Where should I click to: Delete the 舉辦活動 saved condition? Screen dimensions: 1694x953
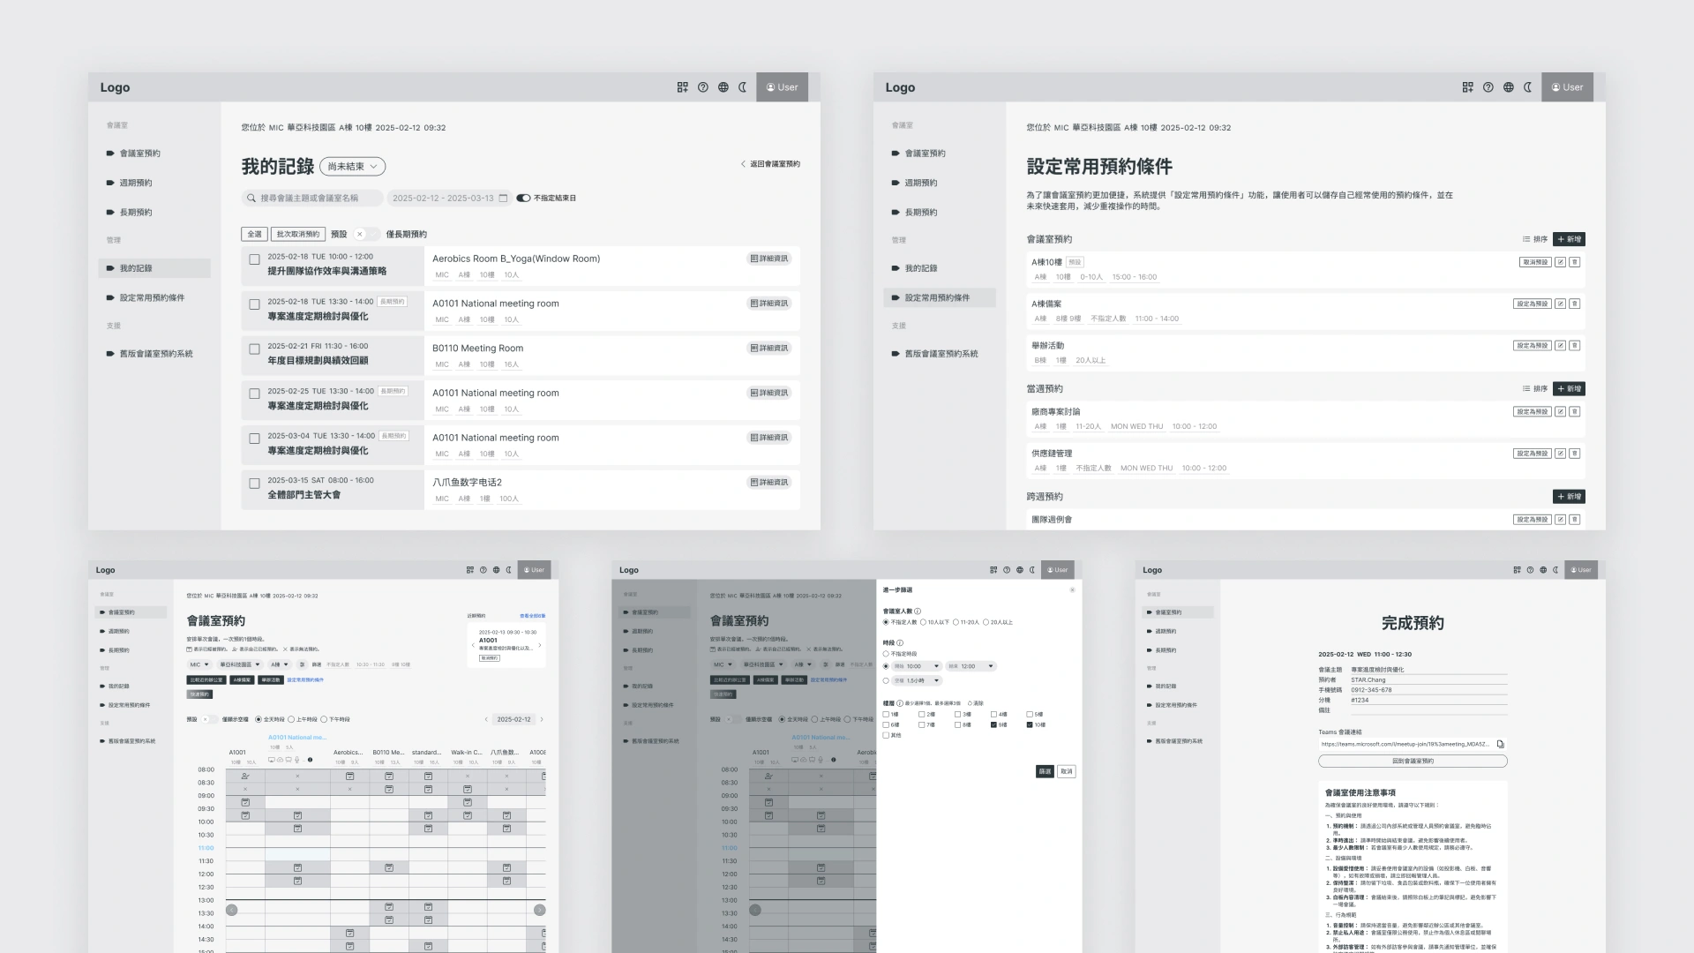coord(1575,346)
